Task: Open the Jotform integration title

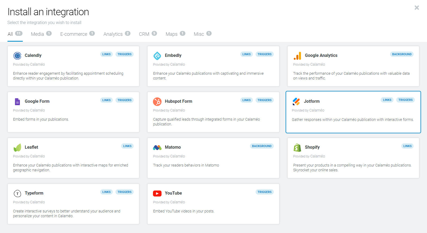Action: (312, 101)
